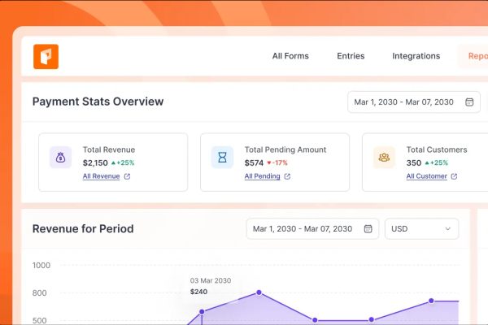Image resolution: width=488 pixels, height=325 pixels.
Task: Click the 03 Mar 2030 chart data point
Action: click(x=202, y=312)
